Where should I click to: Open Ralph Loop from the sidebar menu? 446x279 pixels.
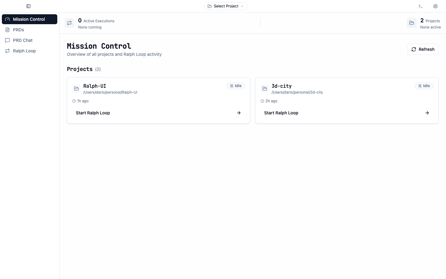point(24,51)
